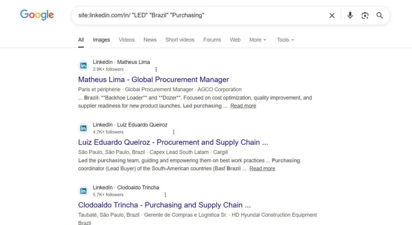Click LinkedIn favicon beside Matheus Lima result
Image resolution: width=412 pixels, height=225 pixels.
pyautogui.click(x=83, y=66)
